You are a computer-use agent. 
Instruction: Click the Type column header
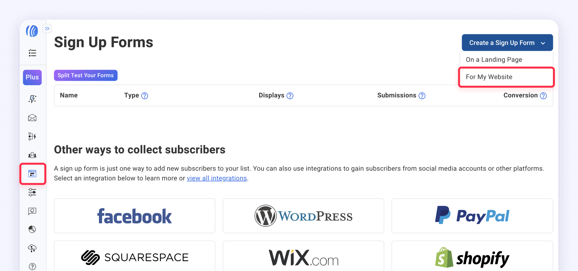point(132,95)
